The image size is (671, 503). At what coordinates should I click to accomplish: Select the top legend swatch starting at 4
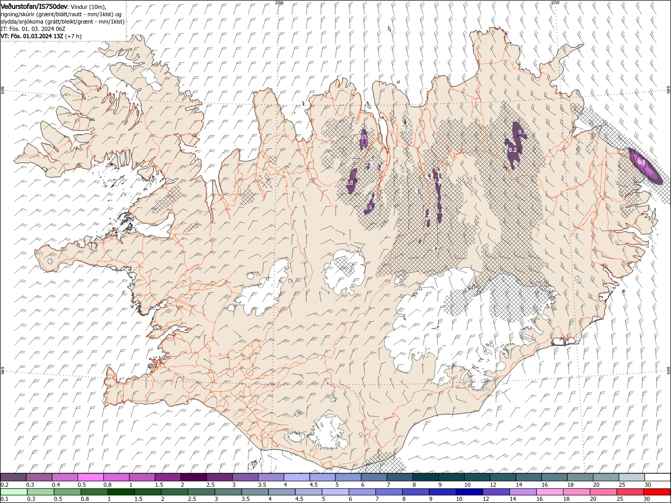pyautogui.click(x=296, y=477)
